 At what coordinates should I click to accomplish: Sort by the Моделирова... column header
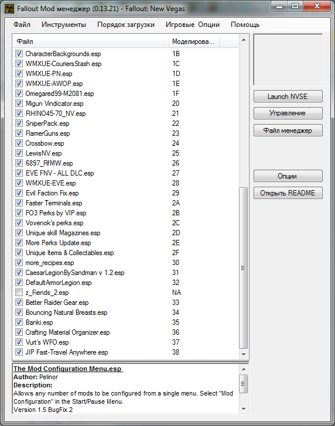(x=194, y=42)
